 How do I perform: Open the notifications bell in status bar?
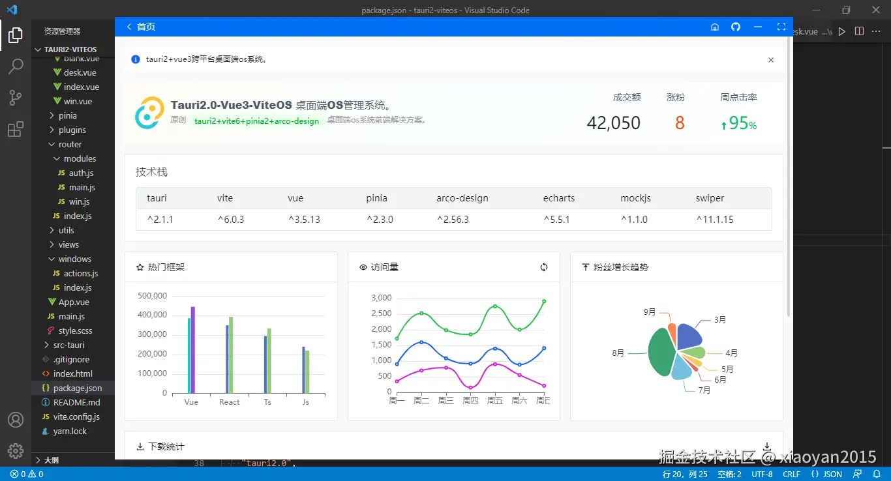[877, 474]
